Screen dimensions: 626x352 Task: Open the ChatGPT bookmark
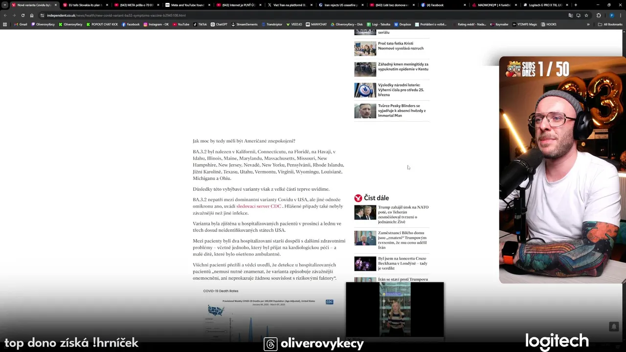click(x=219, y=24)
